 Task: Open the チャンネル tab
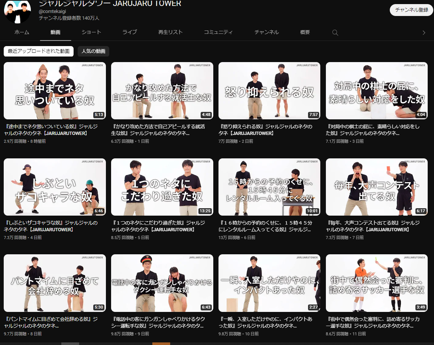[x=266, y=32]
